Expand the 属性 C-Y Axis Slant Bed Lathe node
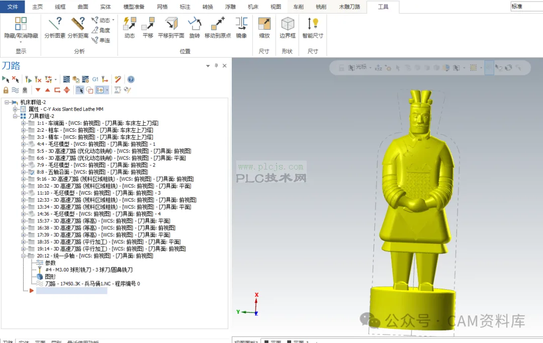Viewport: 543px width, 343px height. [x=15, y=109]
